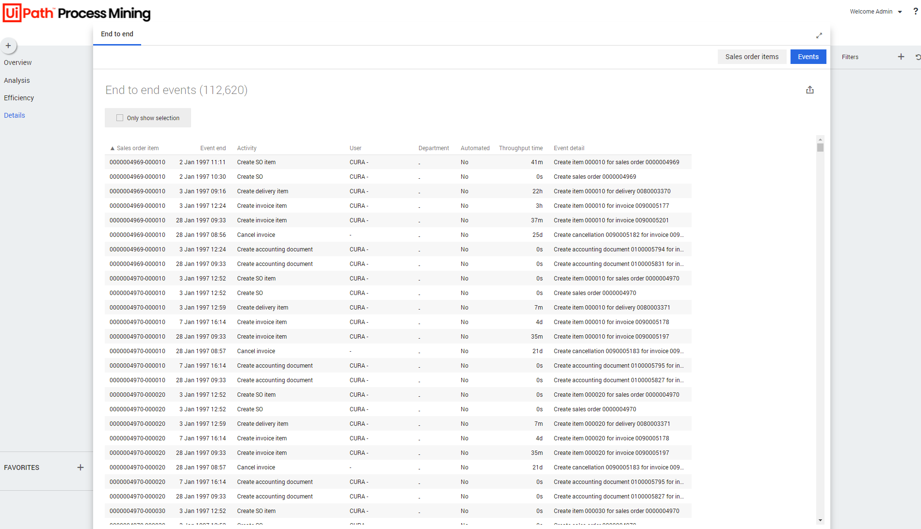The width and height of the screenshot is (921, 529).
Task: Enable the Only show selection checkbox
Action: click(120, 118)
